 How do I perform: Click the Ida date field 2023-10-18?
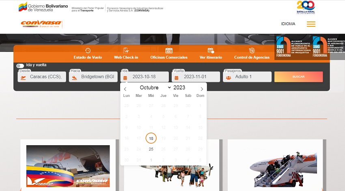[144, 77]
